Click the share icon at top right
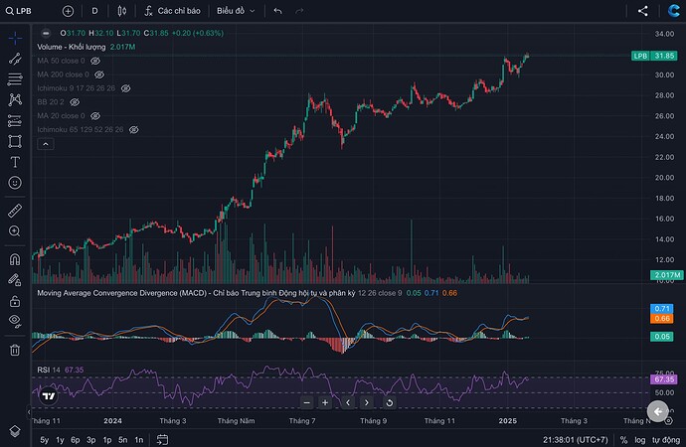 (x=642, y=11)
